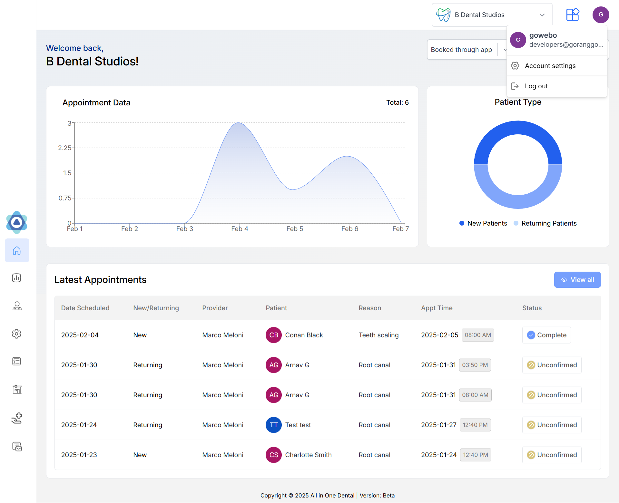Select Account settings from user menu

coord(550,66)
